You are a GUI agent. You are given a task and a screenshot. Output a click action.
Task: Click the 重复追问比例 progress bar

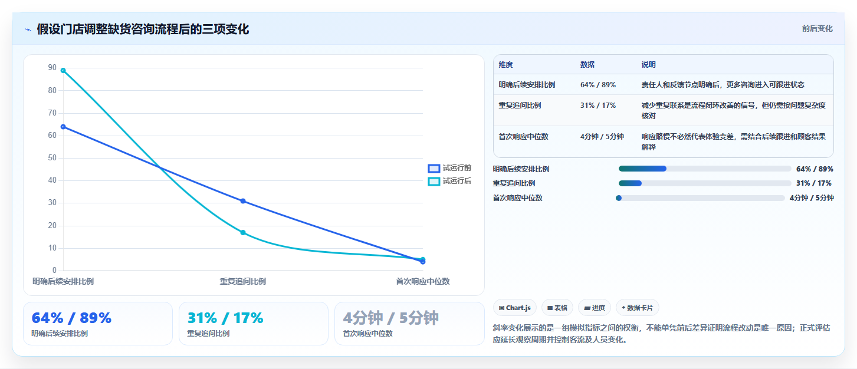point(705,183)
